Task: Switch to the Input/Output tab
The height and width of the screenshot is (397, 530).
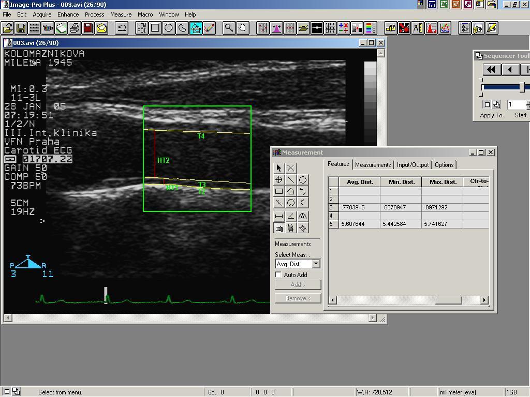Action: tap(413, 165)
